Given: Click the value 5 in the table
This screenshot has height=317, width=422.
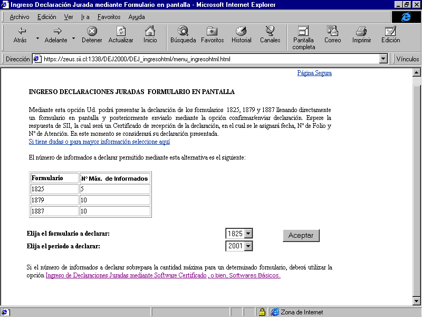Looking at the screenshot, I should (114, 189).
